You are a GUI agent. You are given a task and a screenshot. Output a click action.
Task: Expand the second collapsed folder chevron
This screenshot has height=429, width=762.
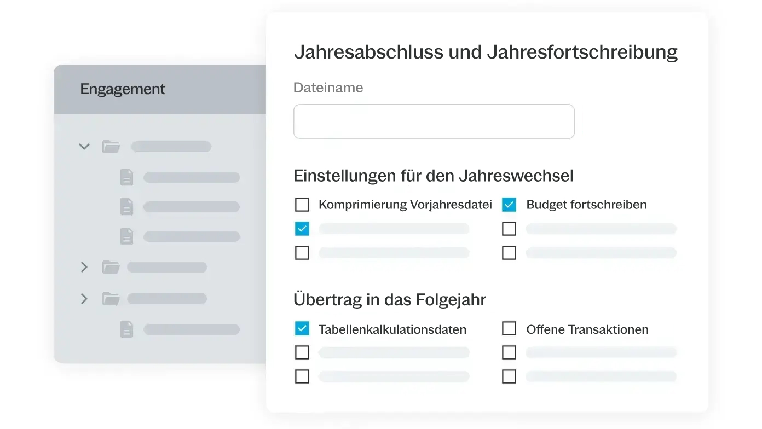click(84, 267)
